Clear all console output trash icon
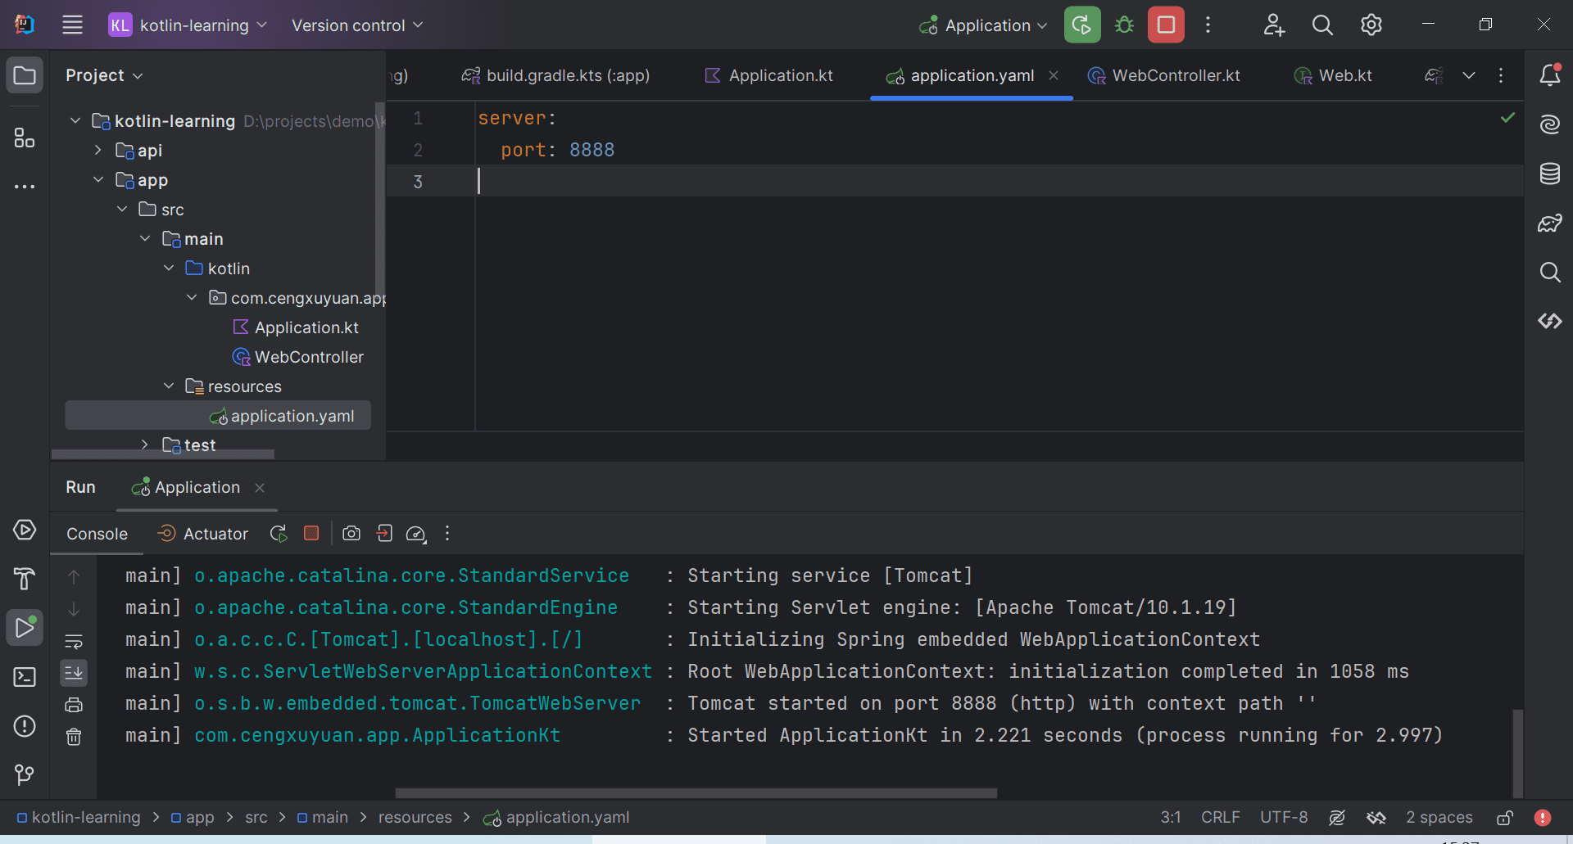The height and width of the screenshot is (844, 1573). (x=74, y=737)
